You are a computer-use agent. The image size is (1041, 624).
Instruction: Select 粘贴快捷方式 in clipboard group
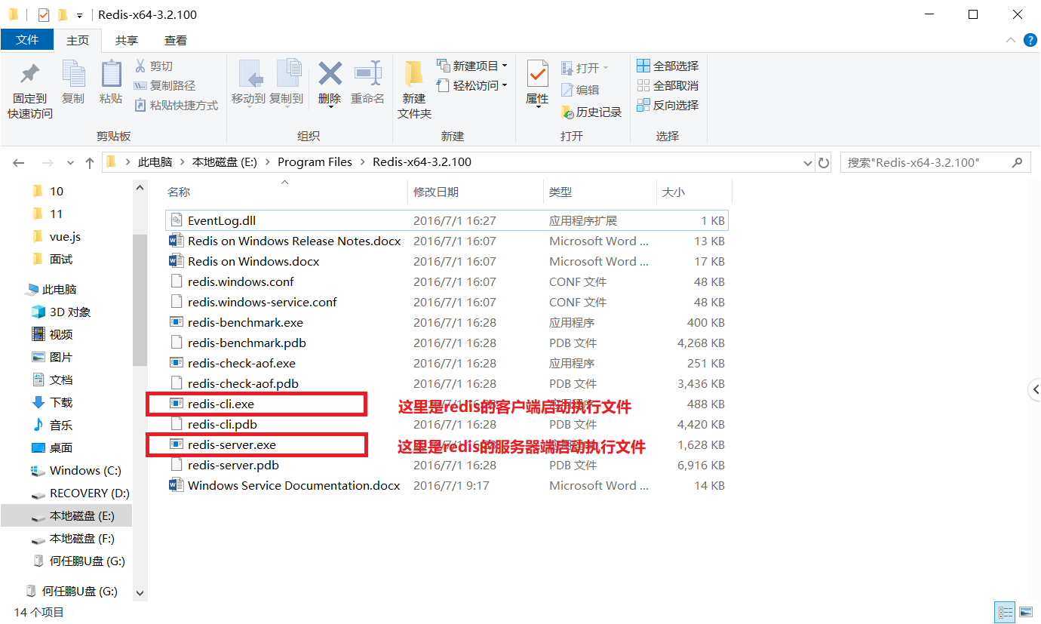tap(176, 106)
